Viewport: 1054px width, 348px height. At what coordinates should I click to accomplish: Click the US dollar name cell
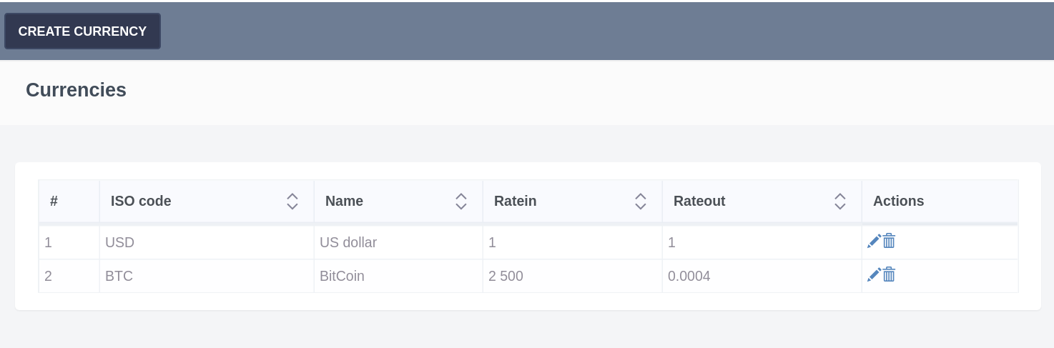coord(348,243)
